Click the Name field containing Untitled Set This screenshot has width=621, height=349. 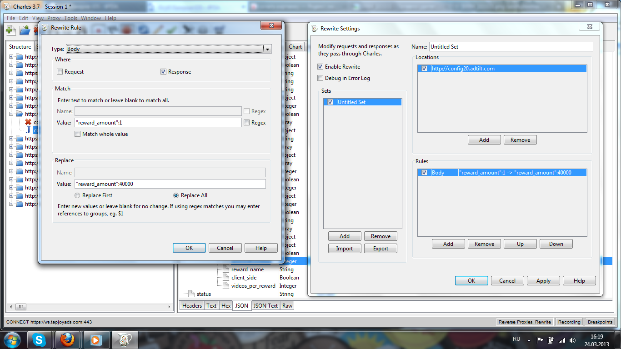point(511,47)
